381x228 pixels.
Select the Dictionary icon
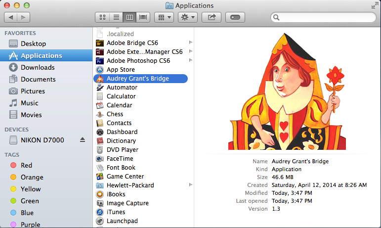(100, 141)
